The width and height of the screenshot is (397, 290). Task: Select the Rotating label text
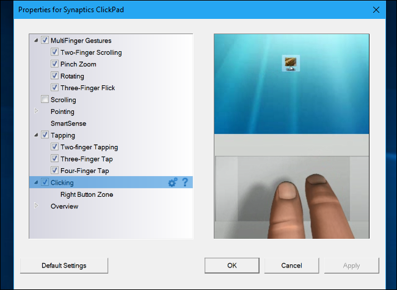point(72,76)
